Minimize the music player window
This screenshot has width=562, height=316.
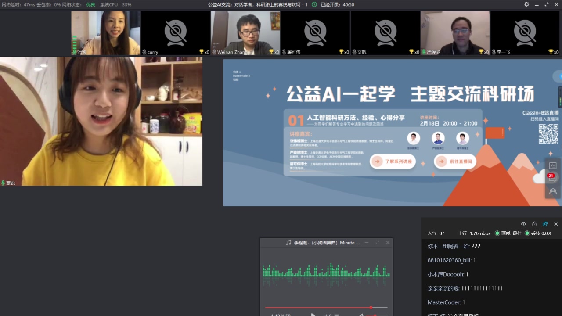[x=367, y=242]
